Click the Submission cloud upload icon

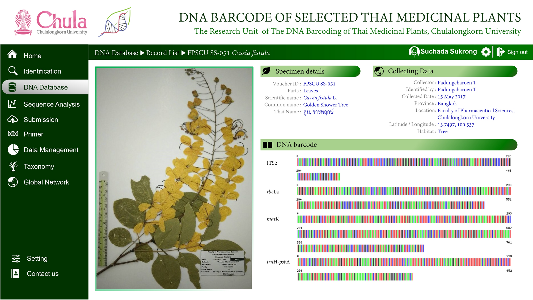[12, 119]
